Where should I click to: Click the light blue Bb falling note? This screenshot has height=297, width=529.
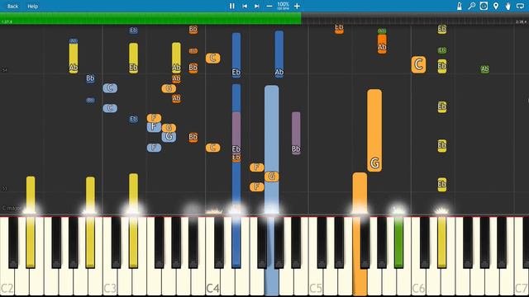click(90, 78)
